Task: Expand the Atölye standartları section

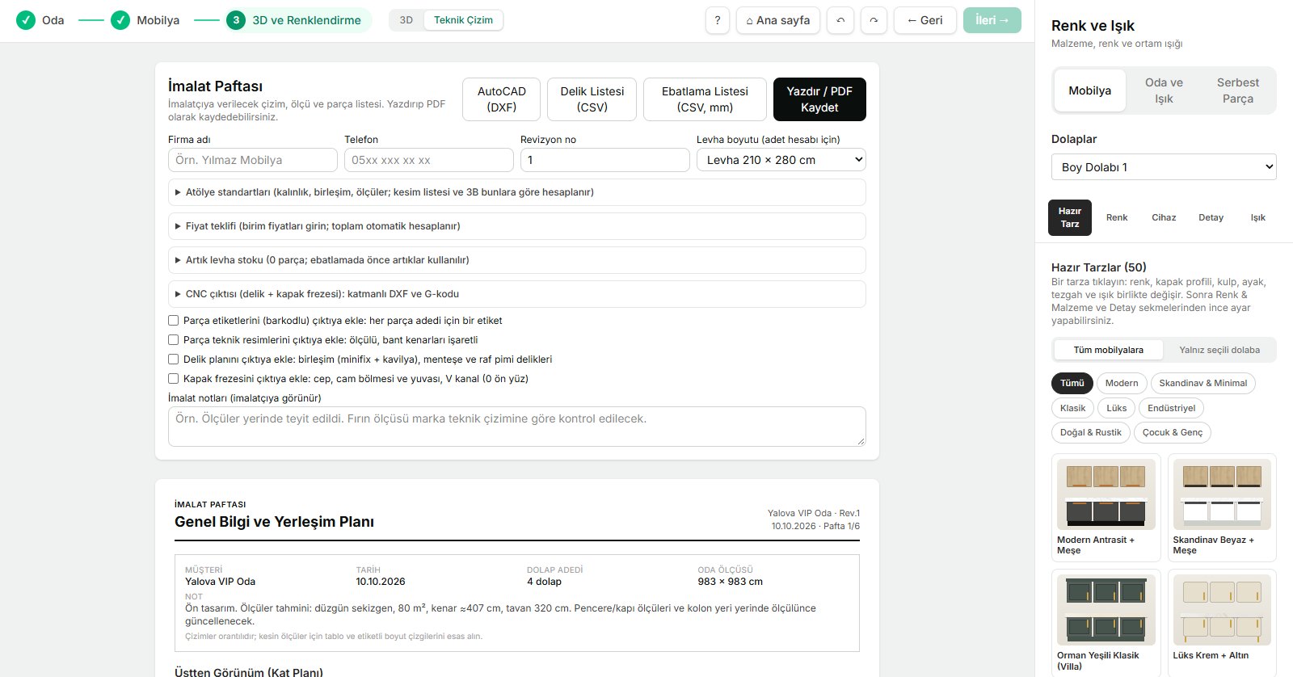Action: point(517,192)
